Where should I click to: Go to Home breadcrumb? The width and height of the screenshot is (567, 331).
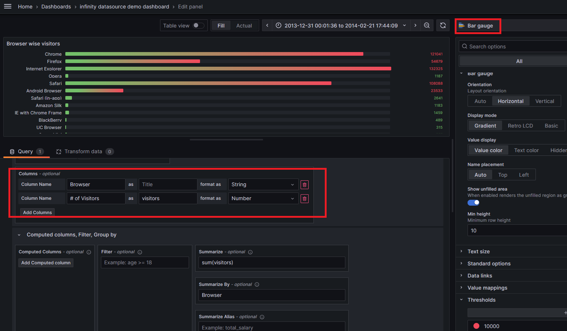pyautogui.click(x=25, y=7)
